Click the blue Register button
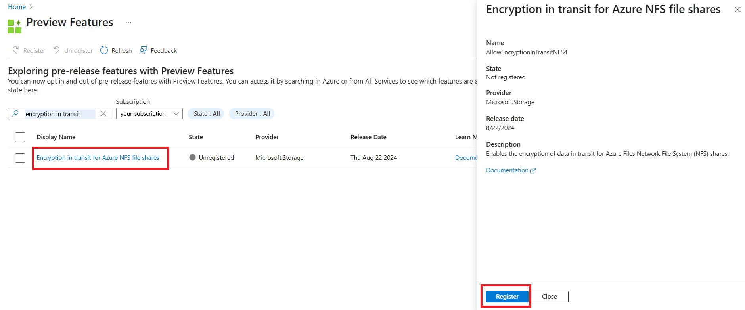This screenshot has height=310, width=745. click(x=507, y=297)
